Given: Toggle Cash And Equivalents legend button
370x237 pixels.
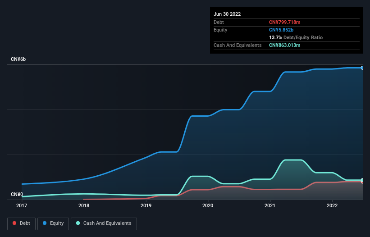Looking at the screenshot, I should [104, 223].
